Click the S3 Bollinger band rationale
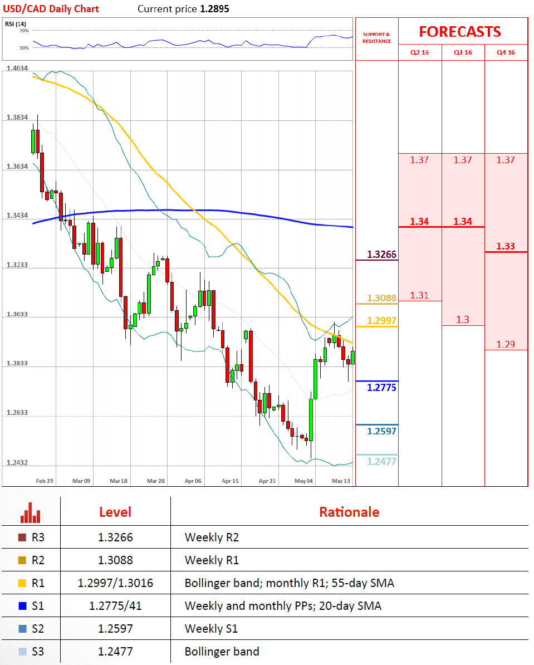Image resolution: width=534 pixels, height=665 pixels. click(x=222, y=652)
